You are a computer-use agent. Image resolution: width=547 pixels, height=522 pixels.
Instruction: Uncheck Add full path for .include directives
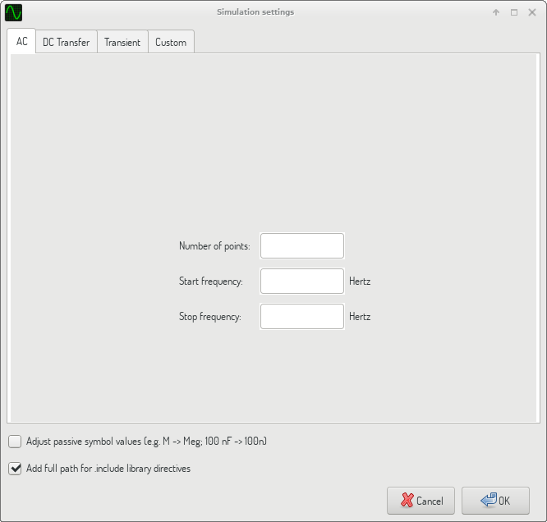pyautogui.click(x=15, y=469)
